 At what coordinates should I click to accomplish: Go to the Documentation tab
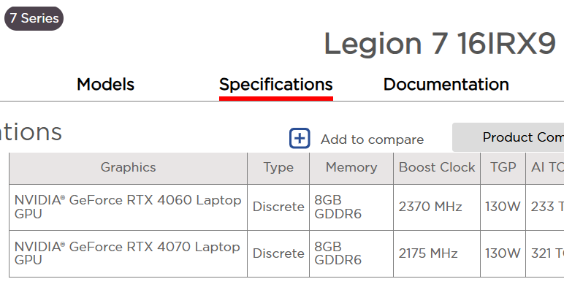coord(446,85)
